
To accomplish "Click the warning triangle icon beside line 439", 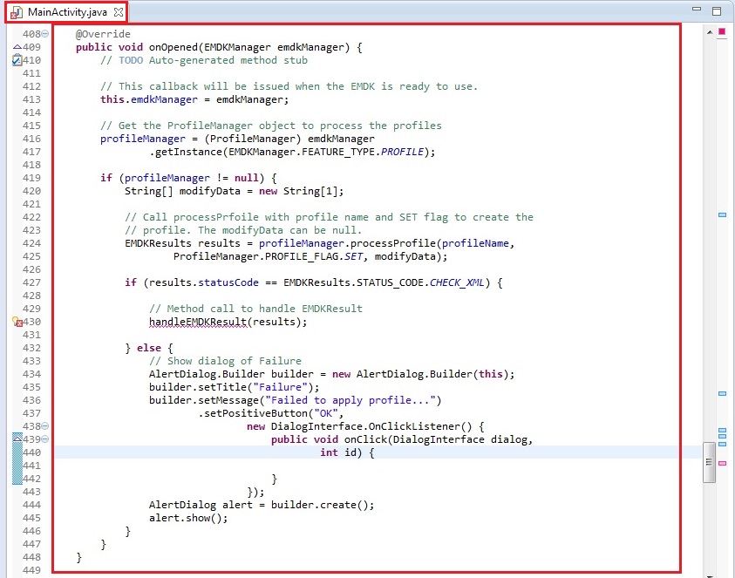I will [x=17, y=439].
